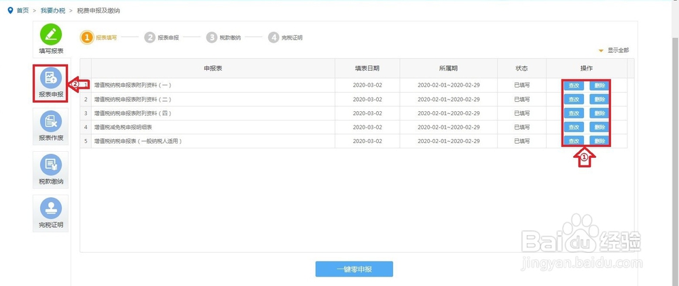Open the 完税证明 sidebar icon
679x286 pixels.
51,208
